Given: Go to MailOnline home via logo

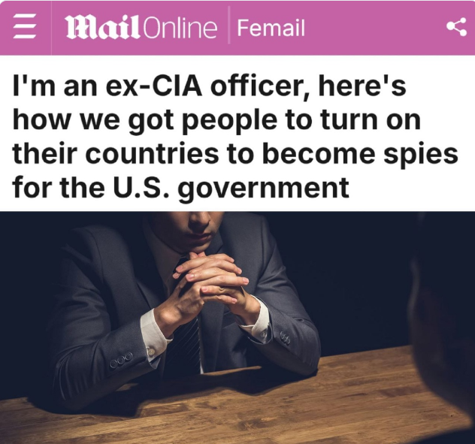Looking at the screenshot, I should click(141, 28).
